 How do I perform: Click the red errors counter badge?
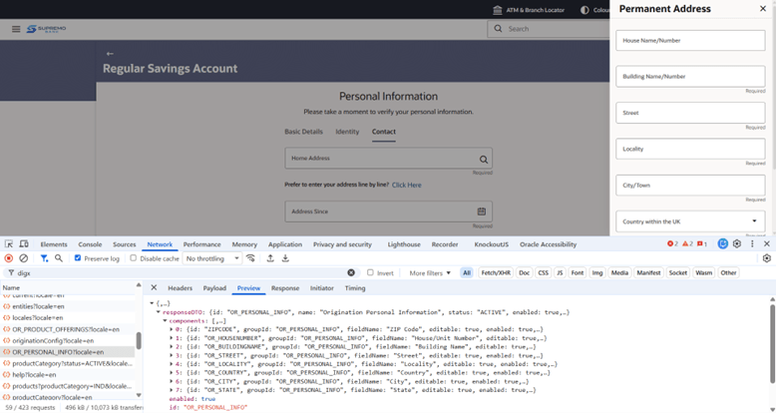[672, 244]
